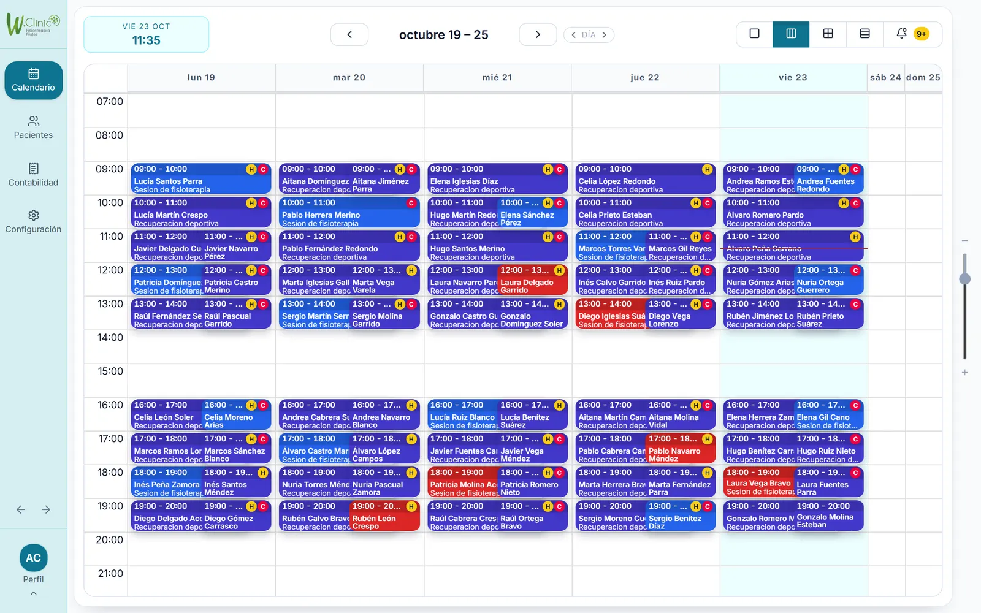Switch to month grid view icon
This screenshot has width=981, height=613.
pos(828,34)
